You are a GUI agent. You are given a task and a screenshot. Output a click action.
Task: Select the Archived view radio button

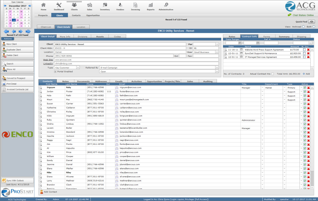pyautogui.click(x=303, y=27)
